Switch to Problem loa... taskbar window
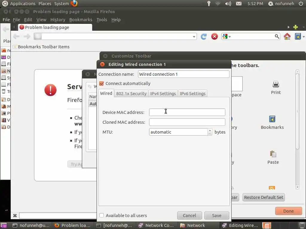306x229 pixels. point(73,225)
